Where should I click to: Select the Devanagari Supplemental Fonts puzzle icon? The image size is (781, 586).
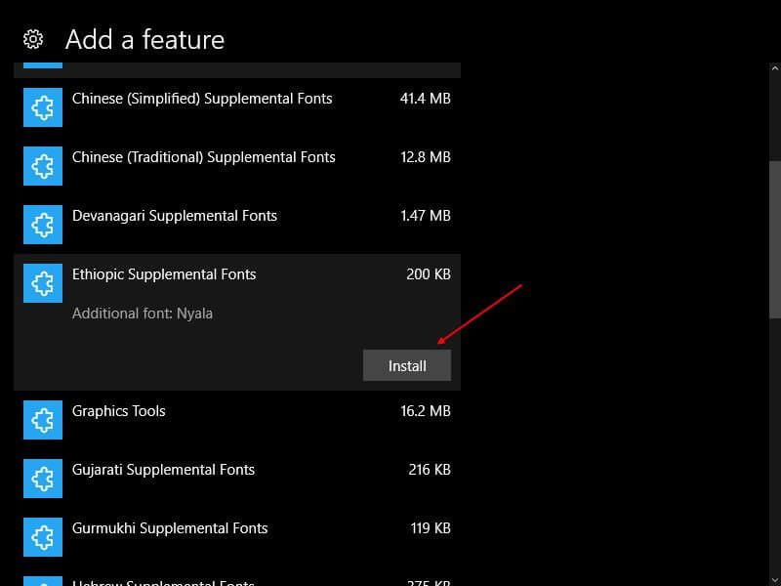click(43, 225)
